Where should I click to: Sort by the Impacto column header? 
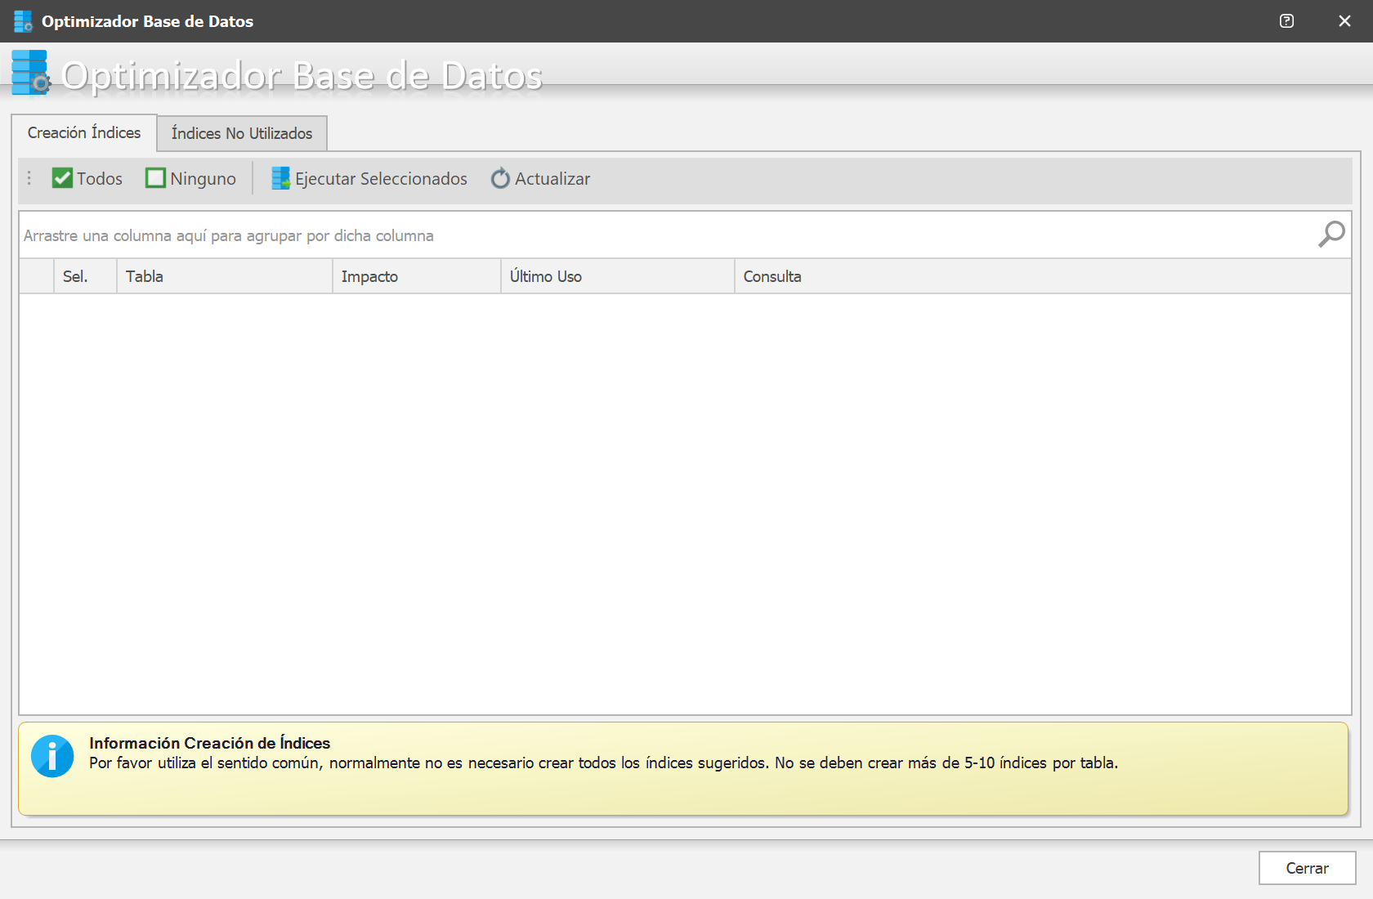point(417,276)
